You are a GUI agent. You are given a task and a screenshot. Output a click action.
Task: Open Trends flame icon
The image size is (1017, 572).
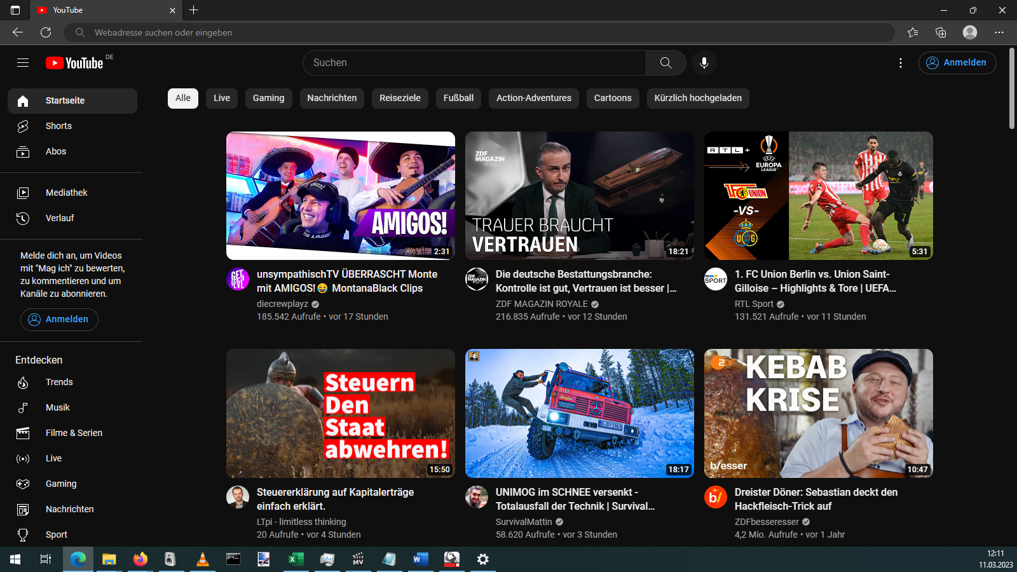pyautogui.click(x=23, y=382)
